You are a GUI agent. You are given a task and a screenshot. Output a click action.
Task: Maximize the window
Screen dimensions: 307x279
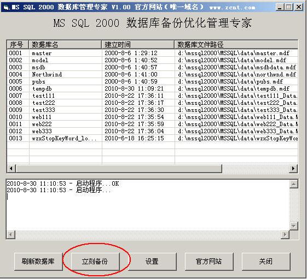(289, 7)
